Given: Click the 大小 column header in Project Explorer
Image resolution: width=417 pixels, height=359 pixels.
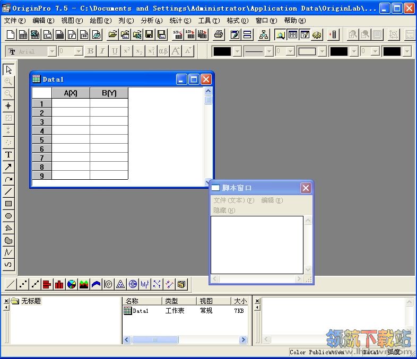Looking at the screenshot, I should (x=240, y=301).
